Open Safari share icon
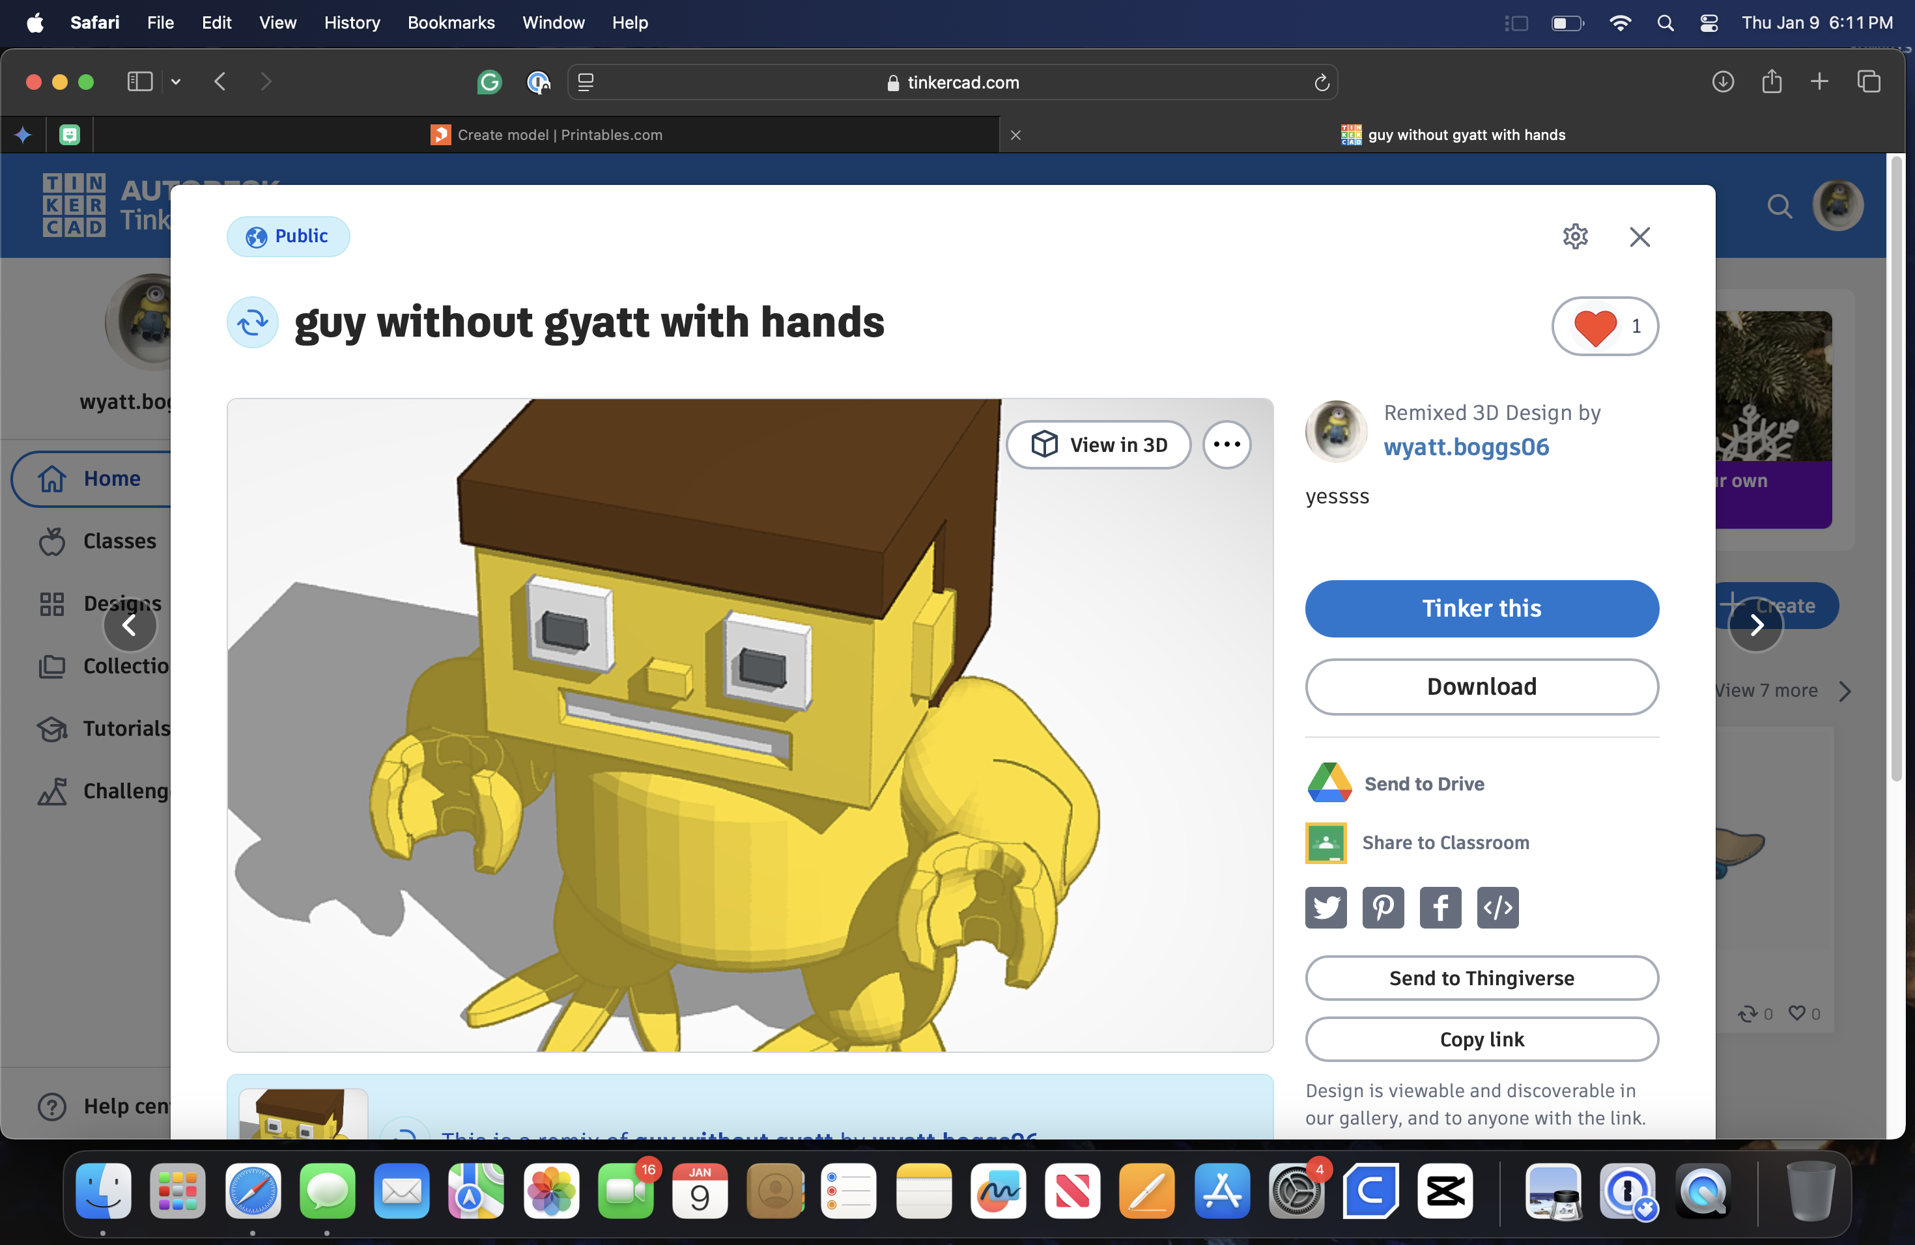The height and width of the screenshot is (1245, 1915). tap(1771, 81)
